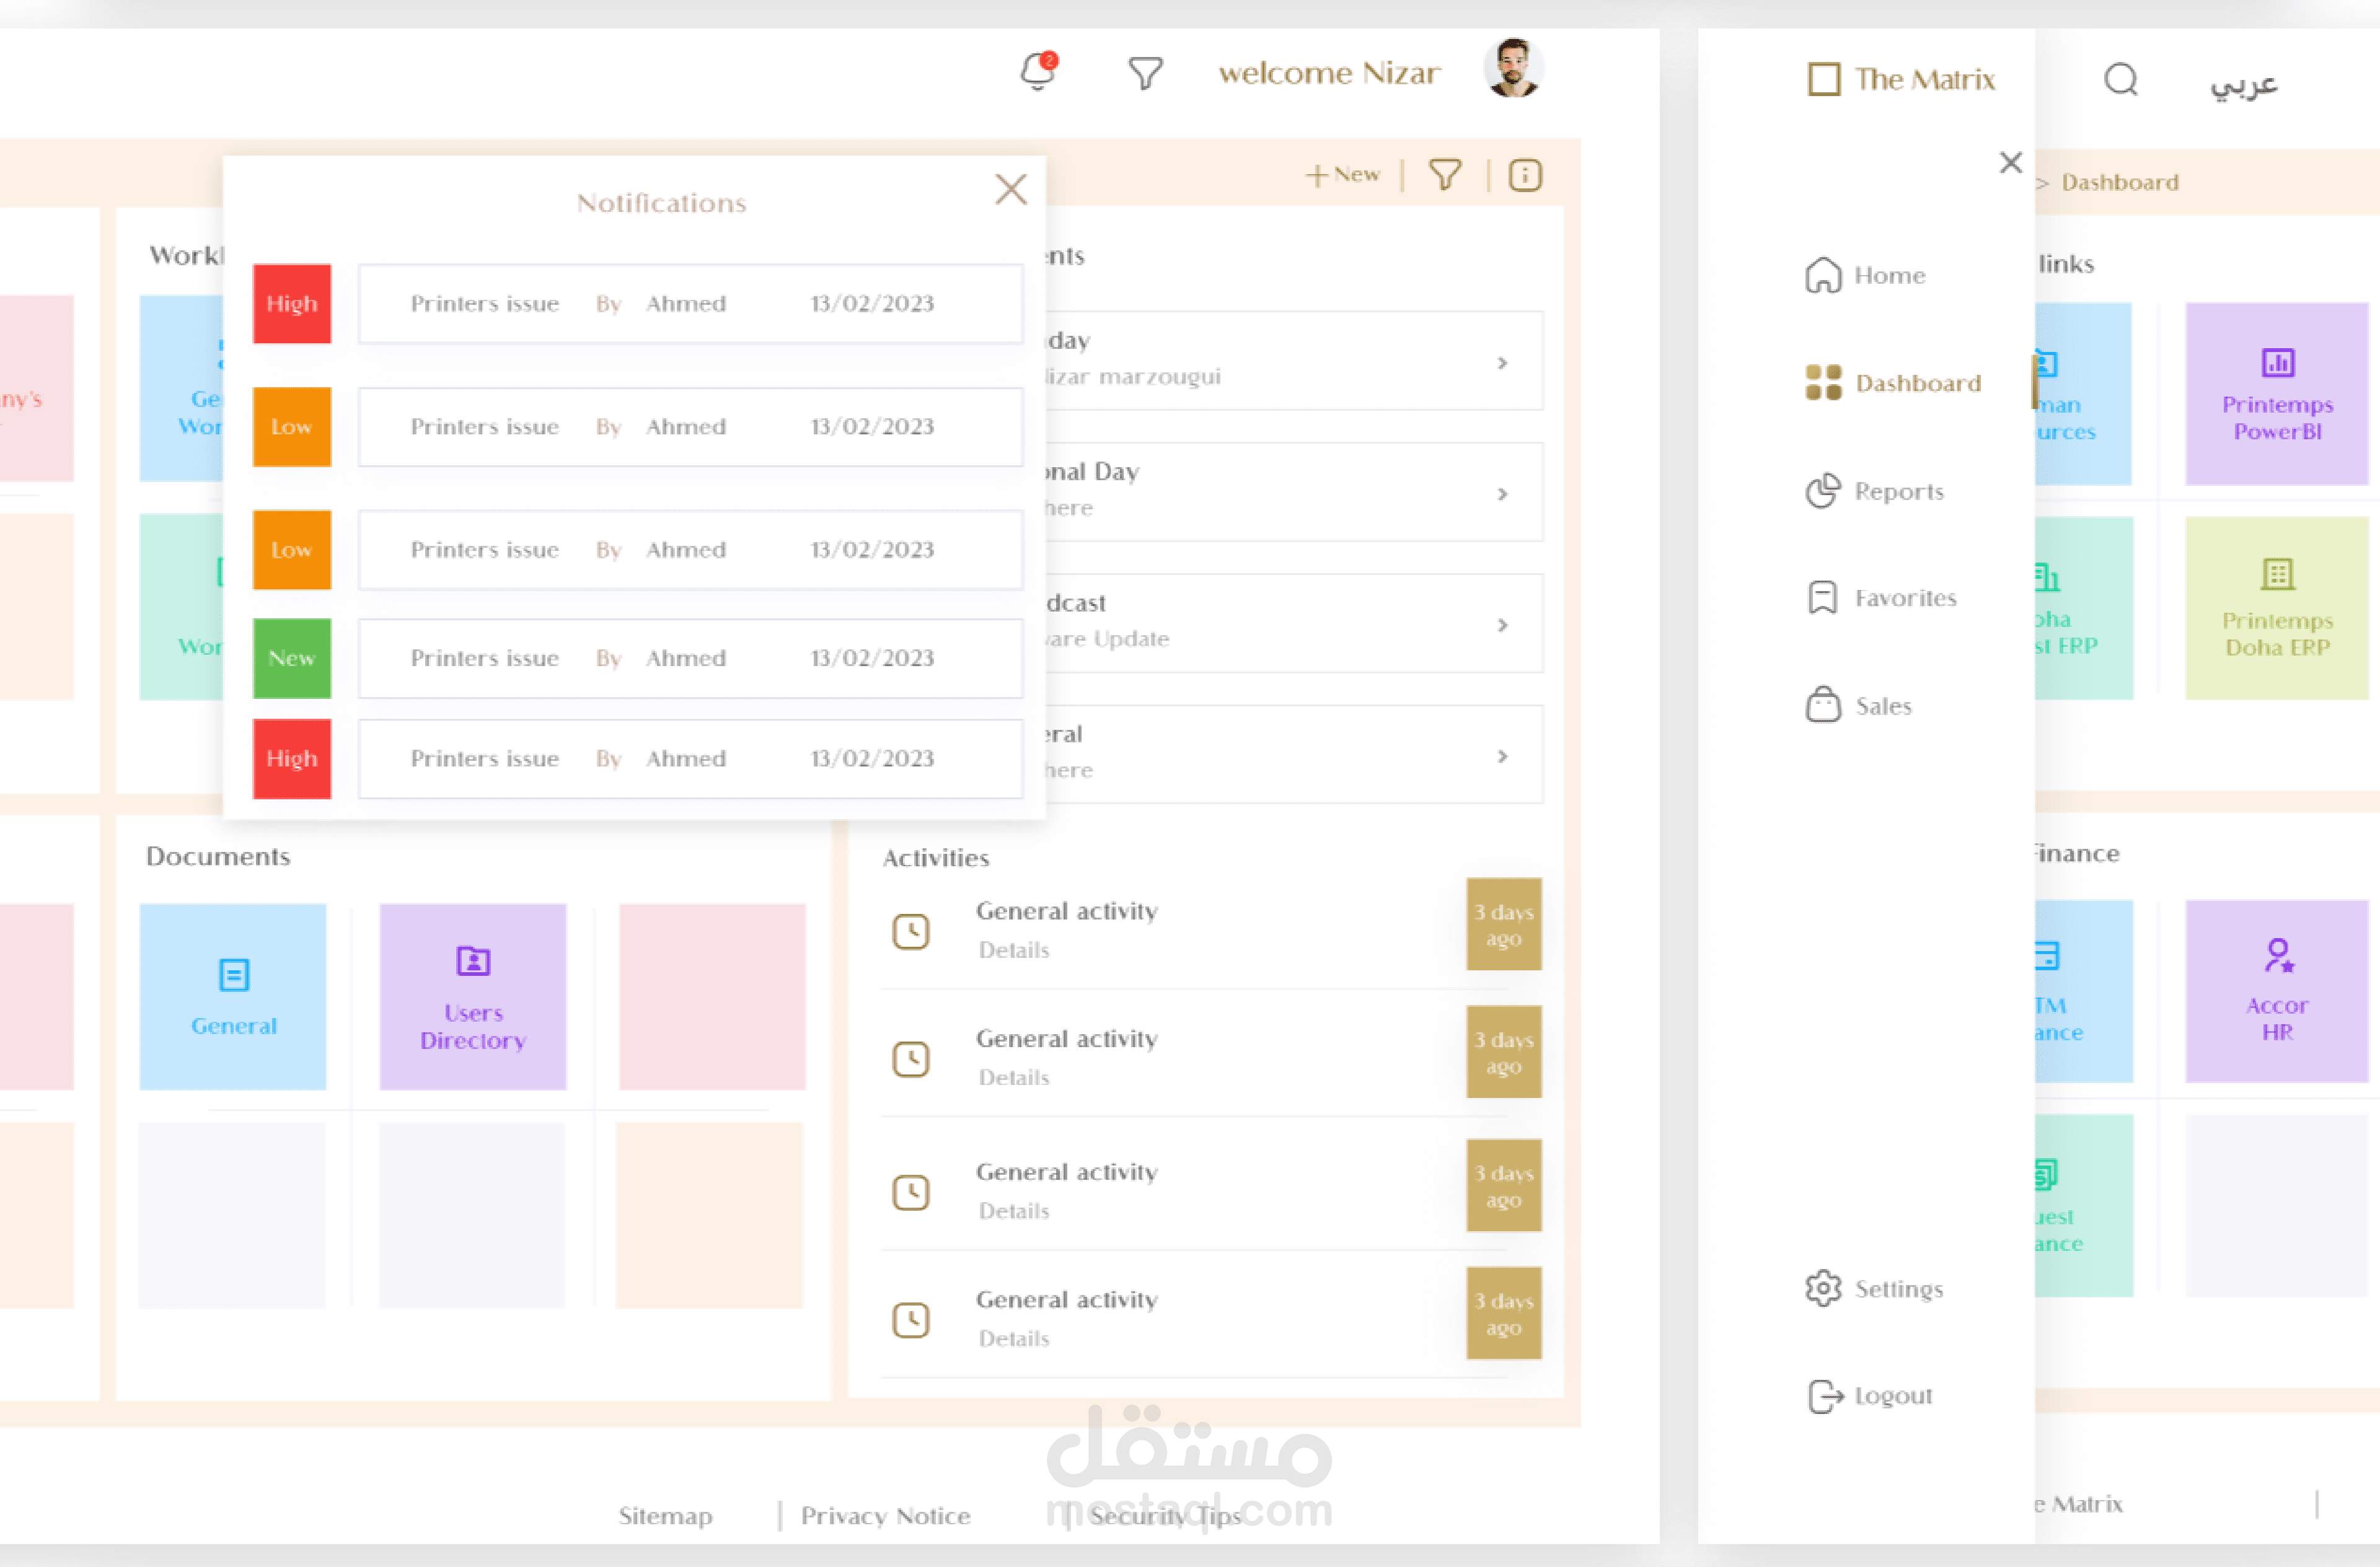Image resolution: width=2380 pixels, height=1567 pixels.
Task: Click the filter funnel icon in the header
Action: pyautogui.click(x=1145, y=73)
